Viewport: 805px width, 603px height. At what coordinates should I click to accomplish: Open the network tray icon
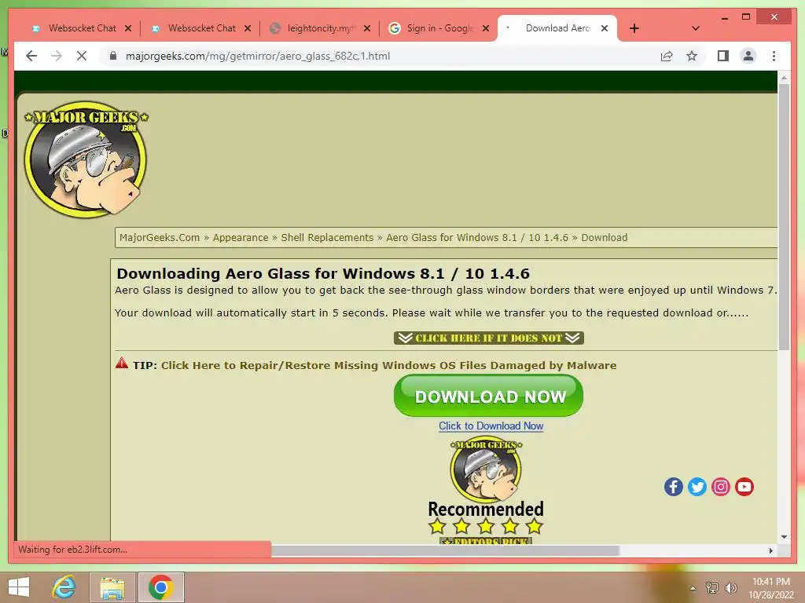(x=712, y=587)
